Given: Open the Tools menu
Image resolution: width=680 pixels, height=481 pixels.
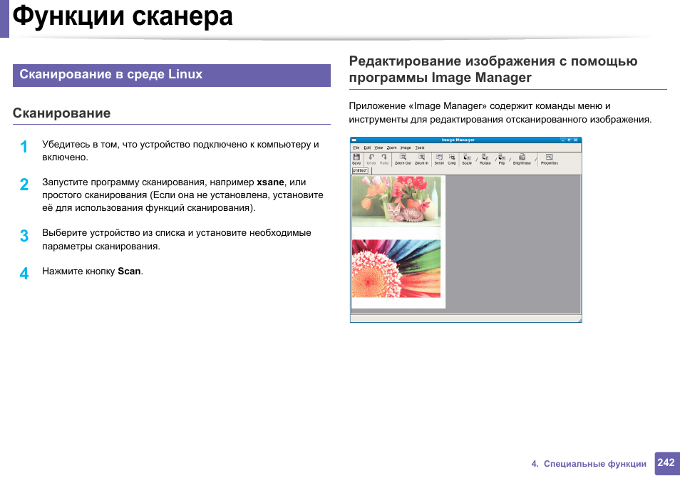Looking at the screenshot, I should point(419,148).
